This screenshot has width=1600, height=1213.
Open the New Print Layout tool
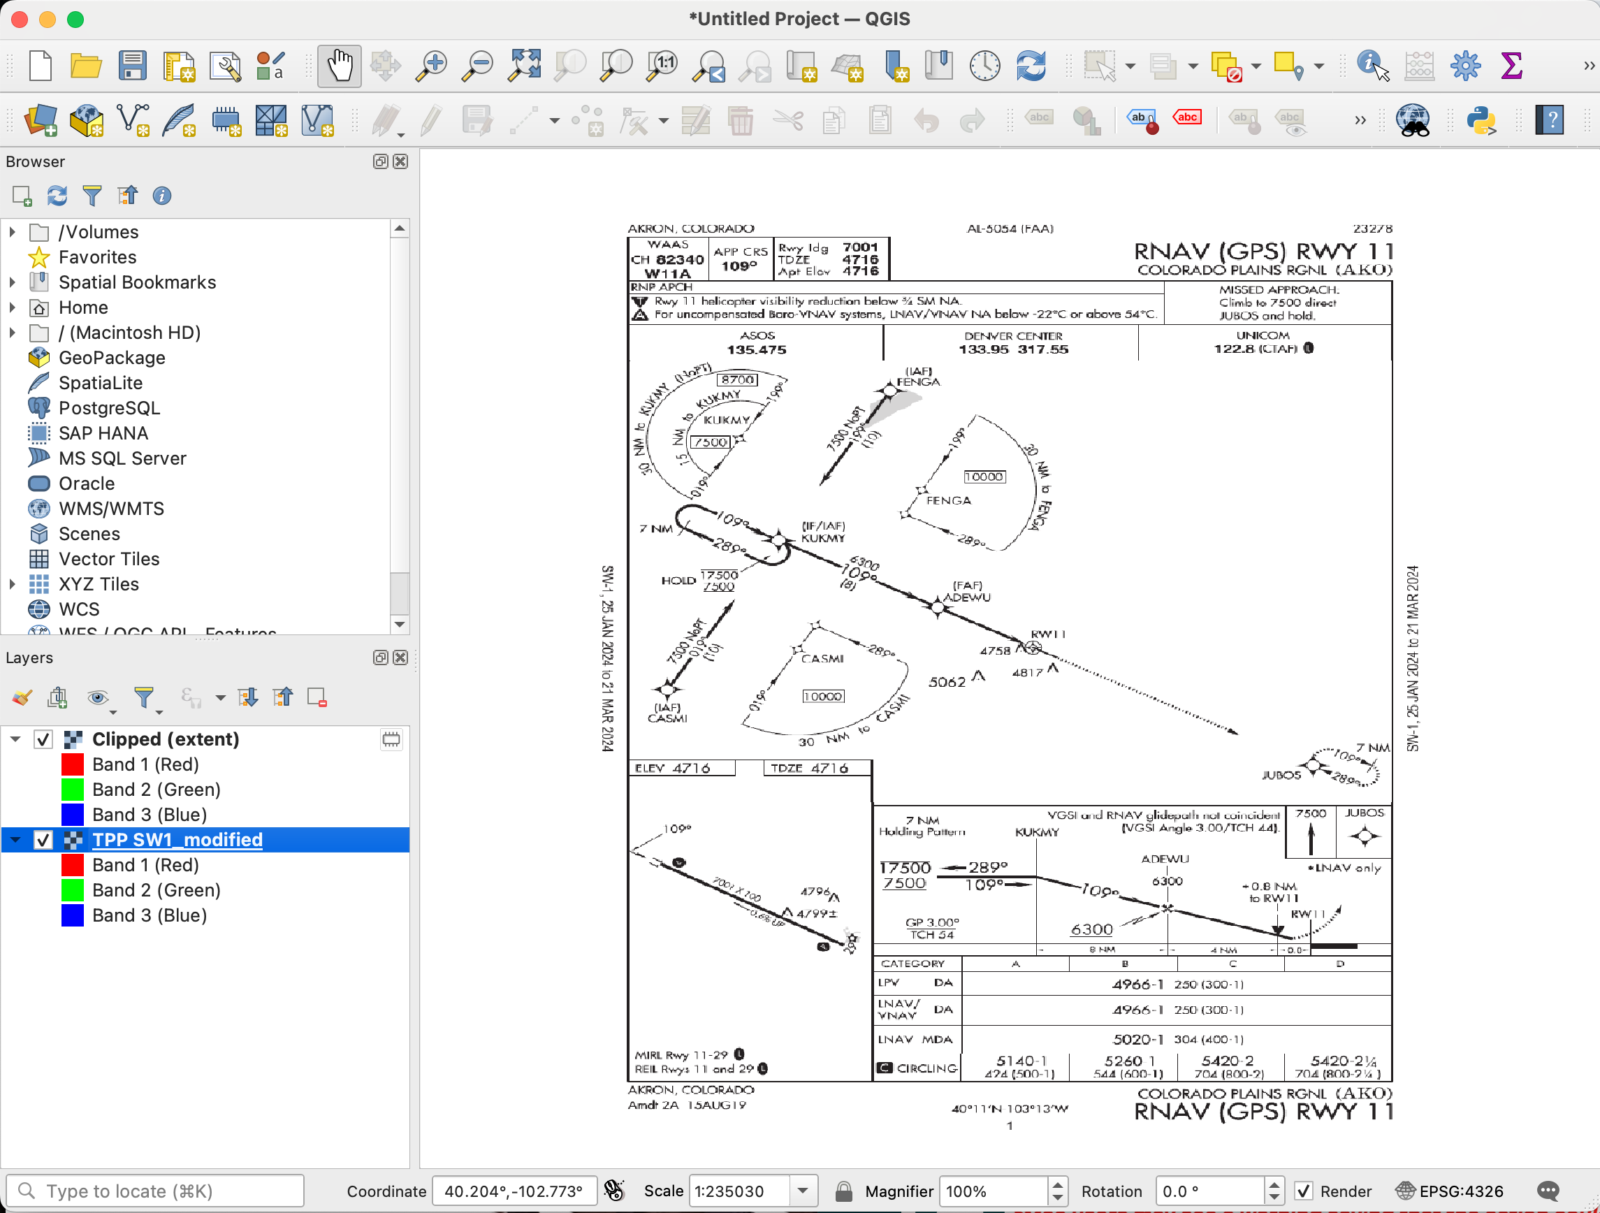click(x=180, y=66)
